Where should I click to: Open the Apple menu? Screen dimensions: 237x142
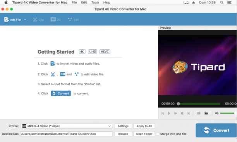[6, 2]
